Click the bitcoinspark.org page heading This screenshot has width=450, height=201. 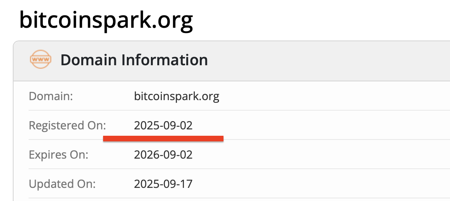pyautogui.click(x=106, y=20)
